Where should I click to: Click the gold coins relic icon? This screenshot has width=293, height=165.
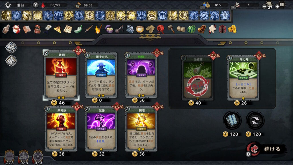pyautogui.click(x=232, y=30)
